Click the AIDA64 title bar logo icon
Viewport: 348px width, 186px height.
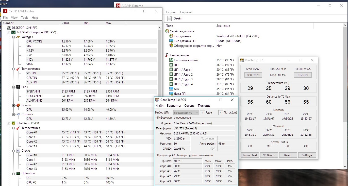(118, 6)
